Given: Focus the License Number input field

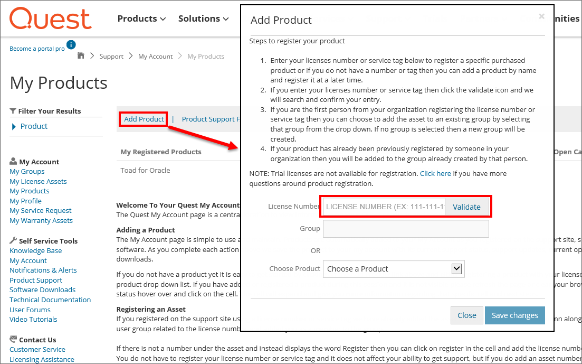Looking at the screenshot, I should click(x=384, y=207).
